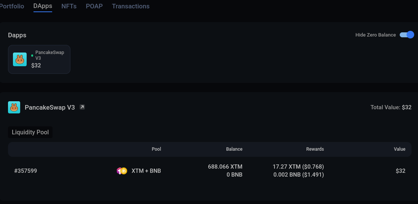
Task: Click the PancakeSwap logo beside the section title
Action: (x=14, y=107)
